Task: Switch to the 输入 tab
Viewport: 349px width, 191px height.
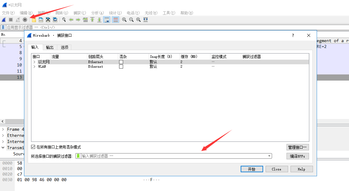Action: [x=35, y=47]
